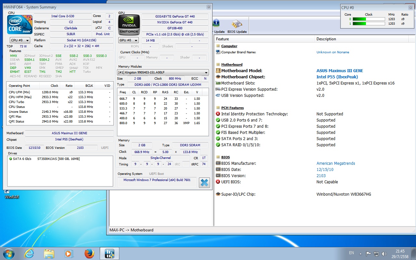
Task: Click the Operating Point column header
Action: (23, 86)
